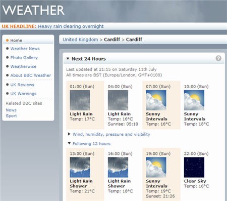Click the Temp: 21°C value
Viewport: 227px width, 201px height.
(82, 191)
